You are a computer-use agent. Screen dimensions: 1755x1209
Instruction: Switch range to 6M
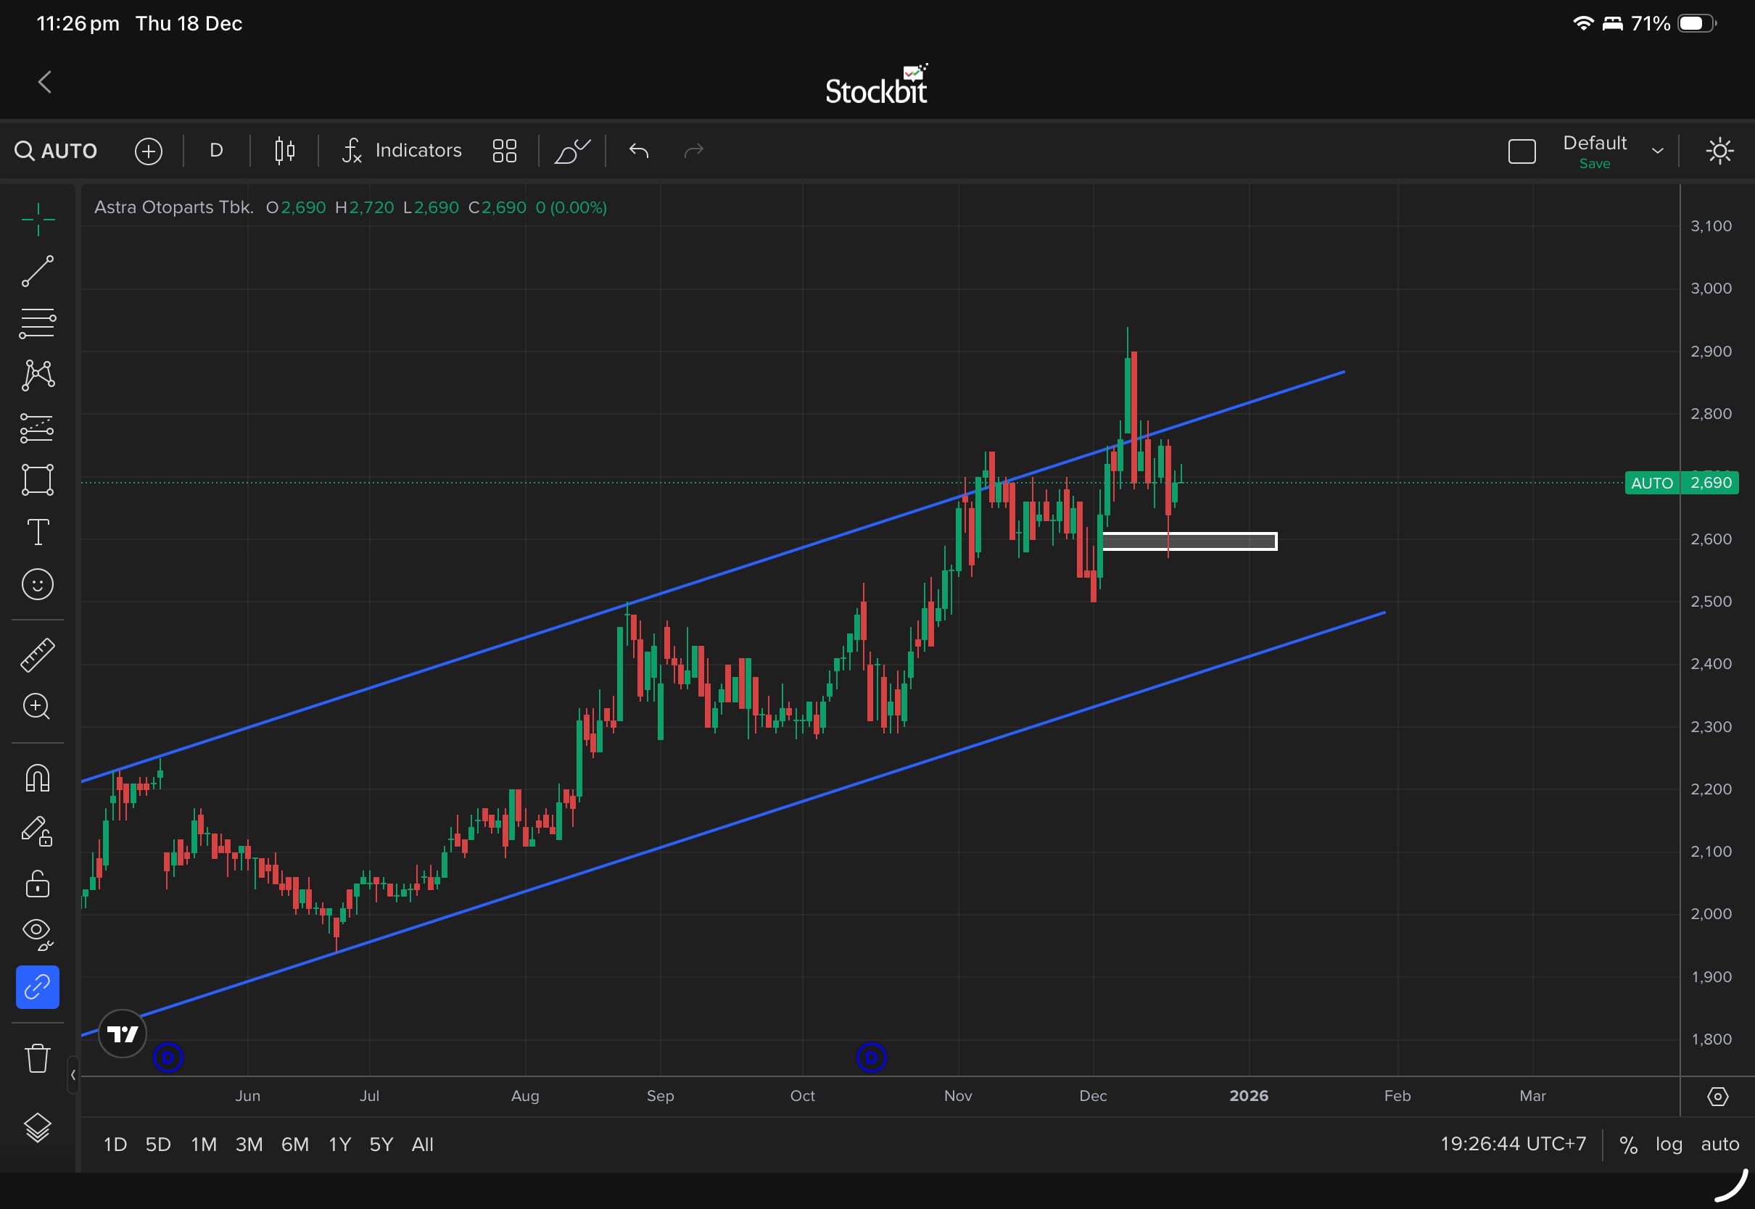294,1144
